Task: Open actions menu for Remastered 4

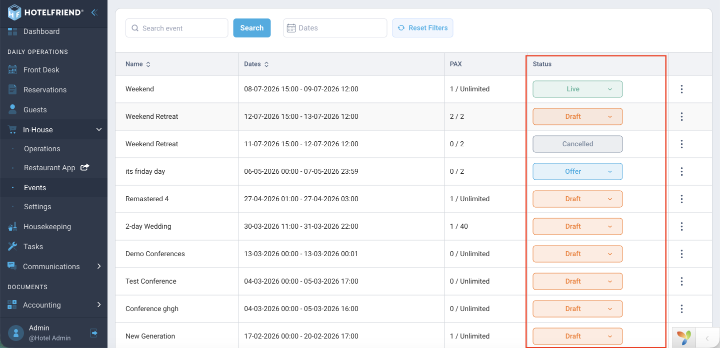Action: (x=681, y=199)
